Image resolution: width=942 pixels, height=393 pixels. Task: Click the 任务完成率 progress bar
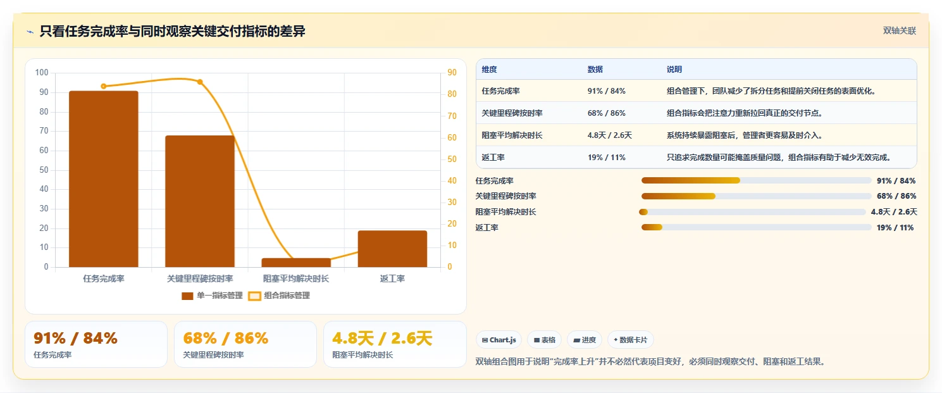757,180
